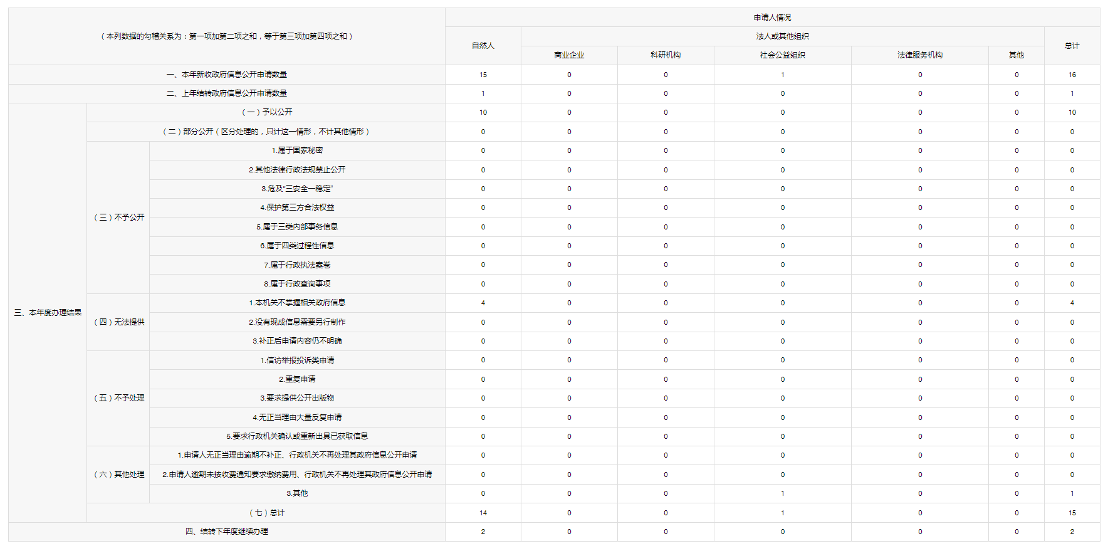Image resolution: width=1108 pixels, height=546 pixels.
Task: Click the (三)不予公开 category cell
Action: coord(118,218)
